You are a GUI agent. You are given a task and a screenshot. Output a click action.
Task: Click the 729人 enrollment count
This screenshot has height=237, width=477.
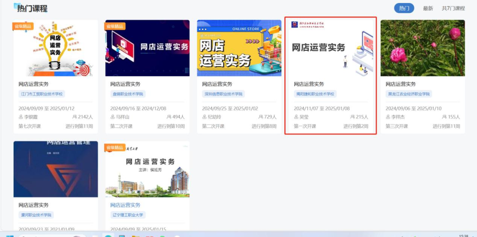tap(270, 117)
